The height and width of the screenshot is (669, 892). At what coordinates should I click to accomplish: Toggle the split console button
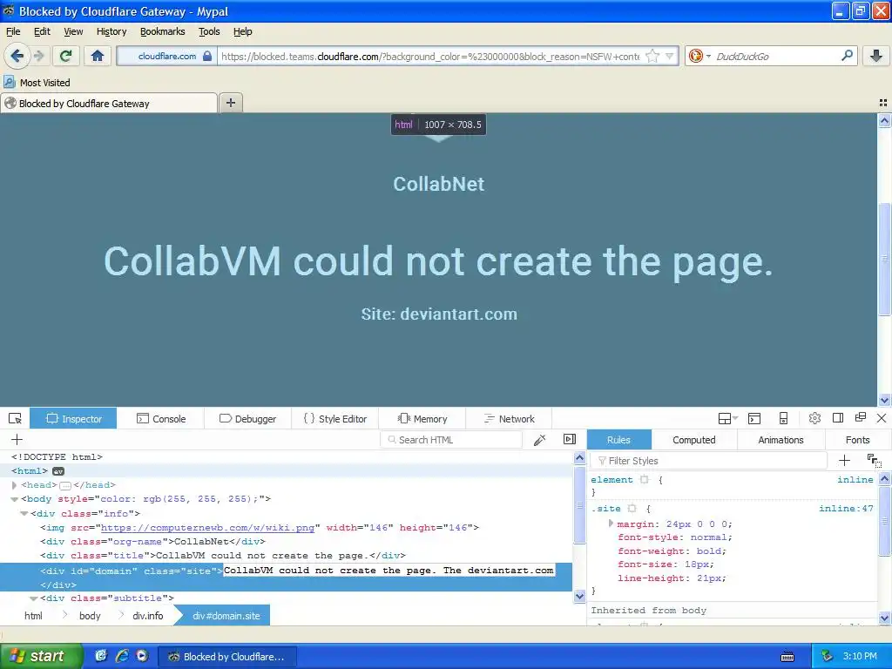754,419
